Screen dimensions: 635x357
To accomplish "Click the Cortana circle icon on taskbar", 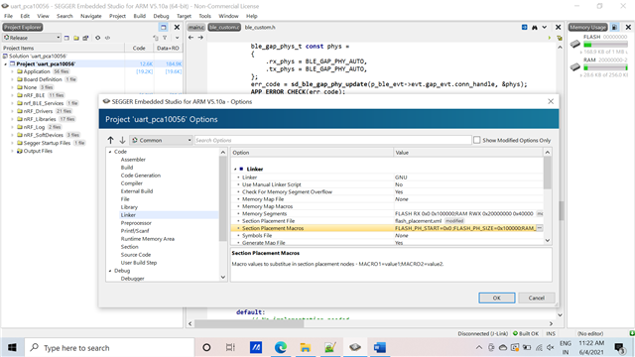I will 206,347.
